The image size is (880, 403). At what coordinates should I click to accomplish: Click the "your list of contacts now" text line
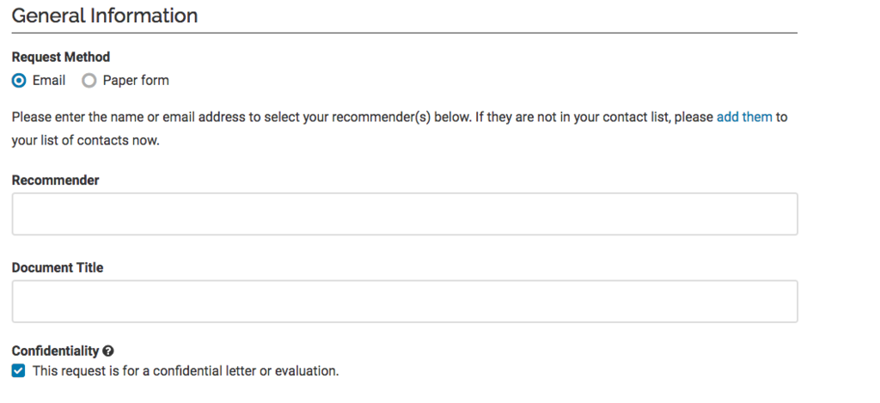(x=86, y=140)
